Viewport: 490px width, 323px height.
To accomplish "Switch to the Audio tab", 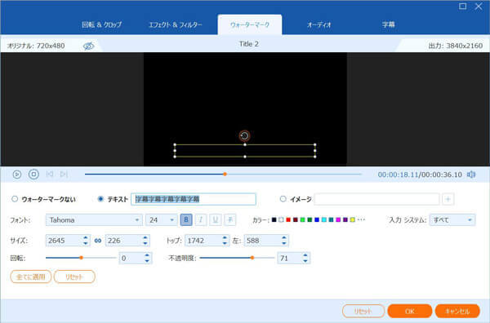I will [x=318, y=24].
